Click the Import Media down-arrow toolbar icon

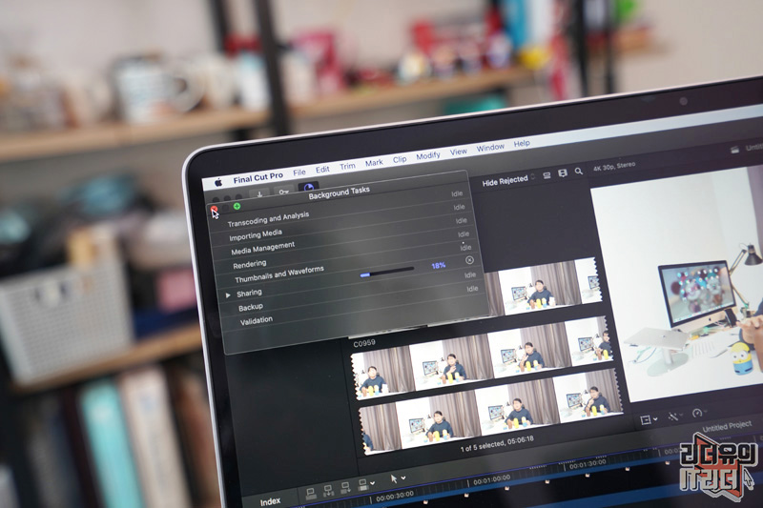pyautogui.click(x=259, y=194)
